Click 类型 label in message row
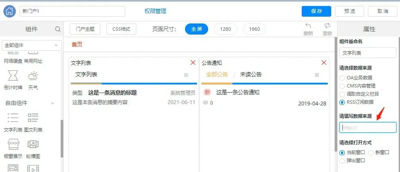 point(77,93)
